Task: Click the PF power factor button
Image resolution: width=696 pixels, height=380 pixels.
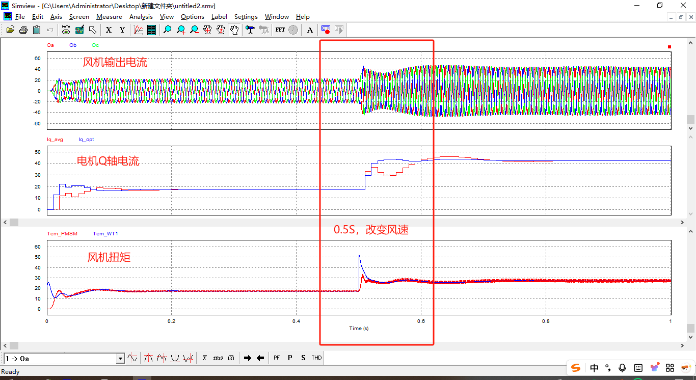Action: [277, 358]
